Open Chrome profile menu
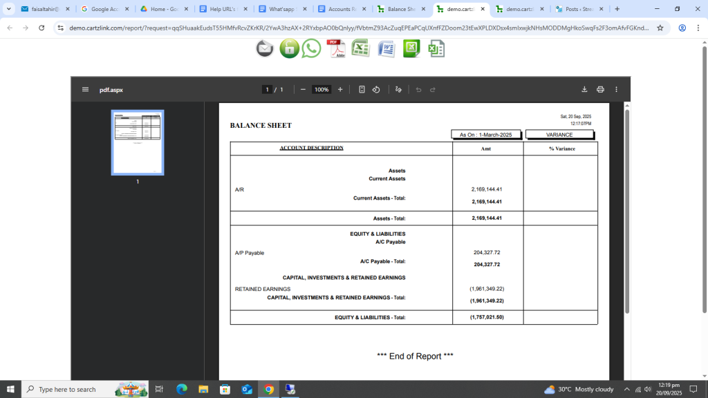The height and width of the screenshot is (398, 708). [x=682, y=28]
